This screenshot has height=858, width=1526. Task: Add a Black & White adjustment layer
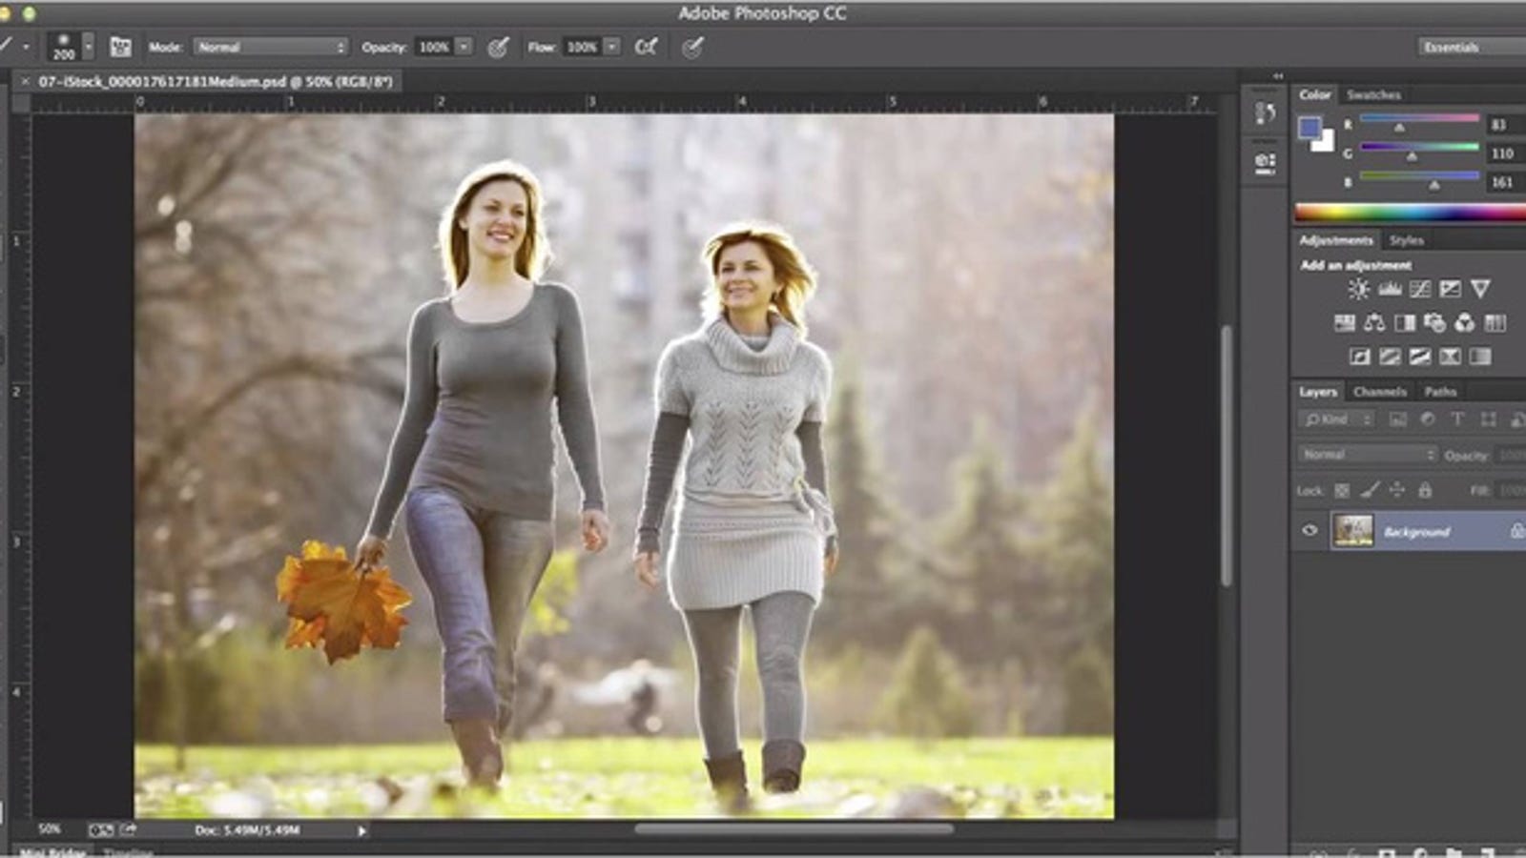[x=1405, y=323]
